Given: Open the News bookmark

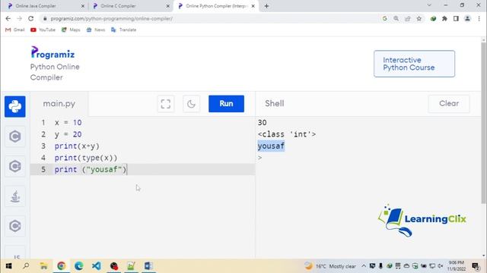Looking at the screenshot, I should tap(96, 30).
